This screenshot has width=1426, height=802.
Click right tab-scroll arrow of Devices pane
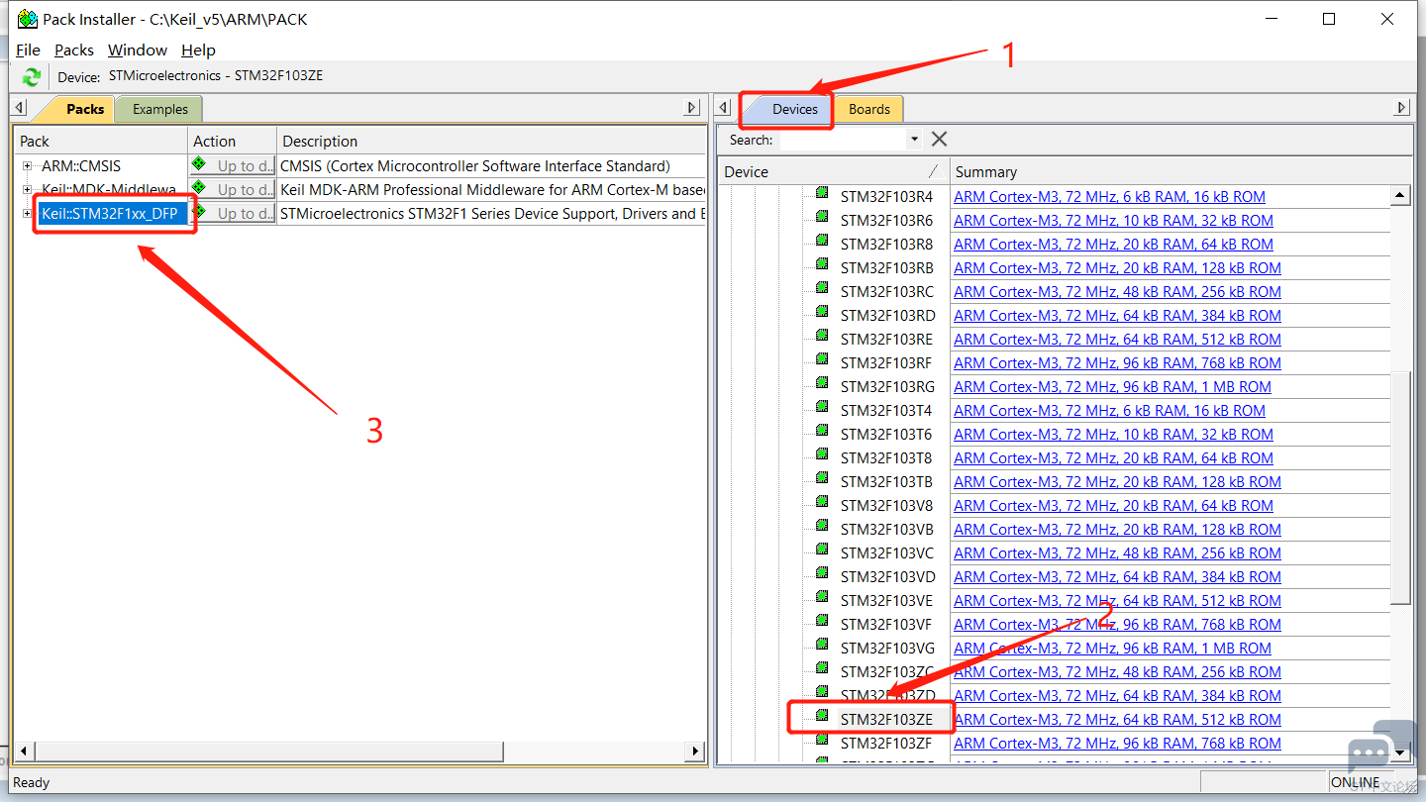click(1401, 108)
